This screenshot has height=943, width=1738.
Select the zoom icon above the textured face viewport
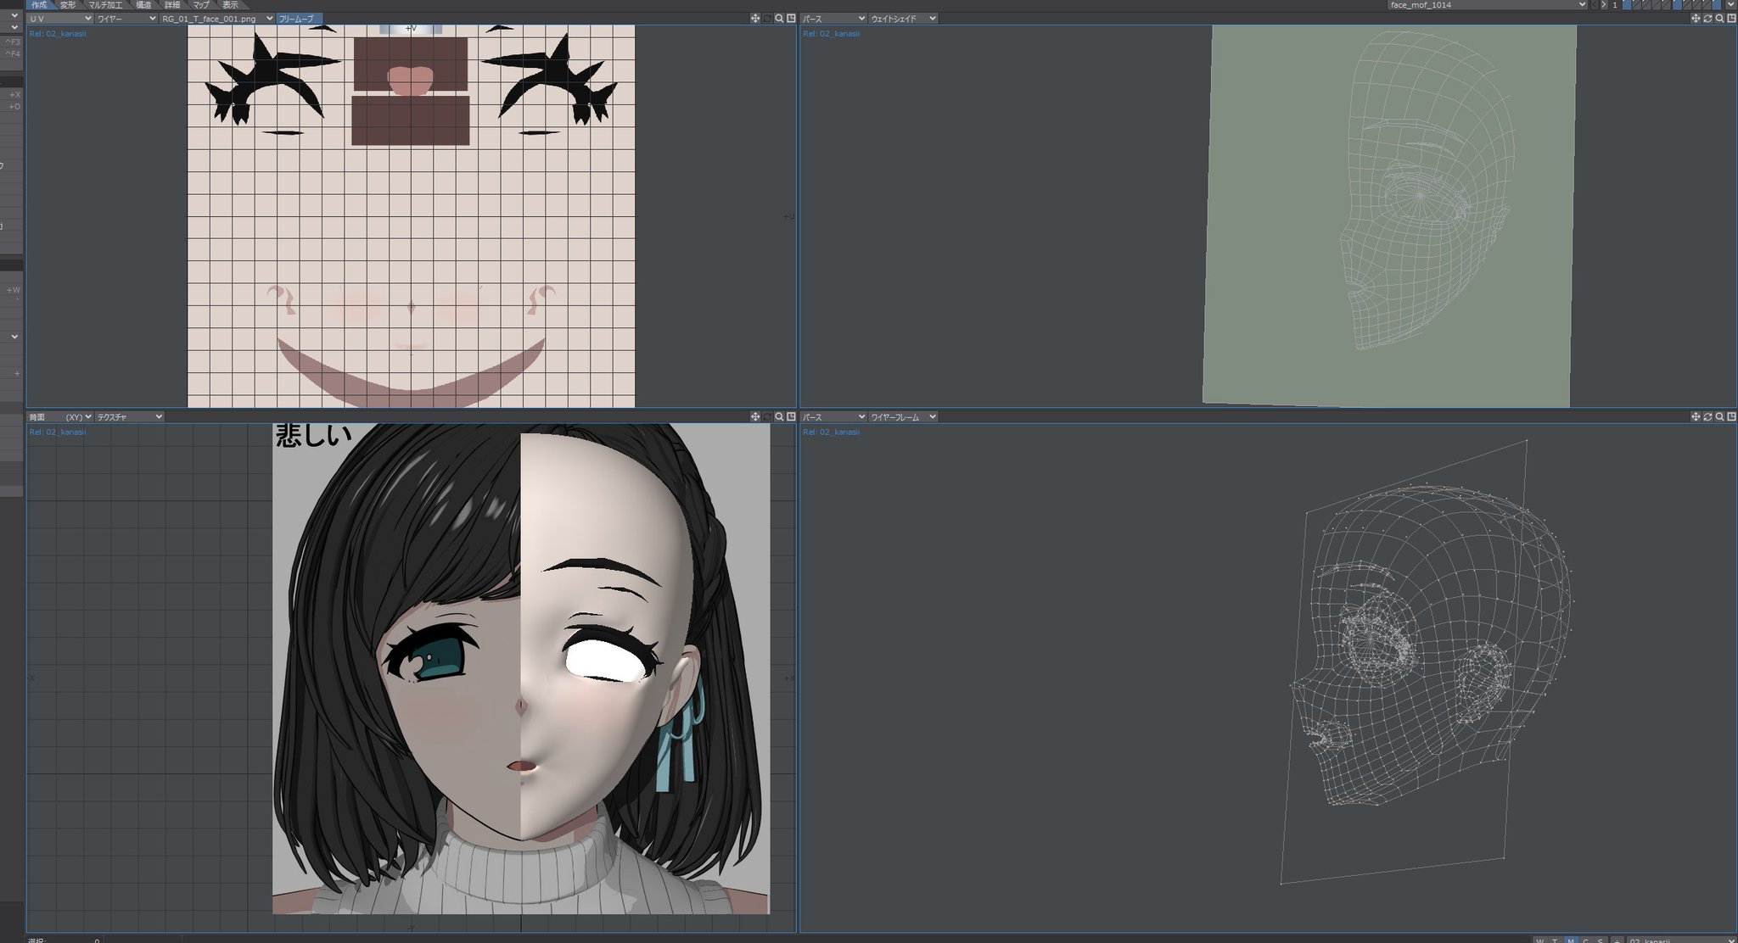[779, 416]
